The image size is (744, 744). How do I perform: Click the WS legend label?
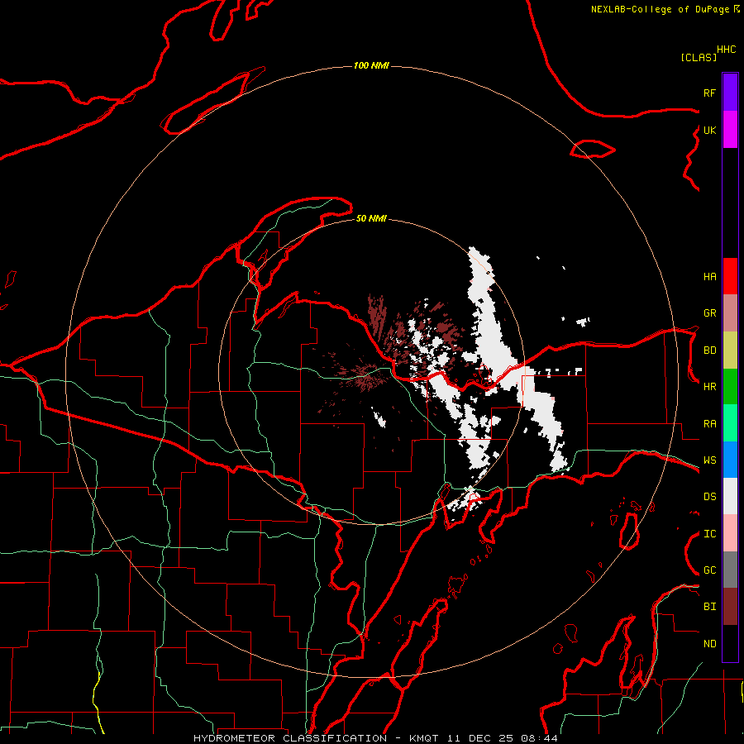point(710,460)
